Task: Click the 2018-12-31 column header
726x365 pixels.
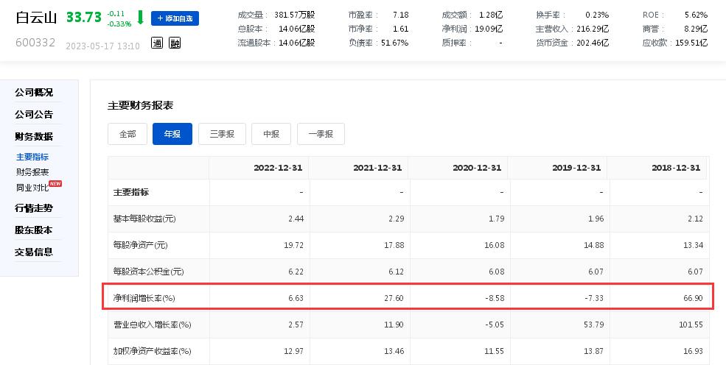Action: coord(676,168)
